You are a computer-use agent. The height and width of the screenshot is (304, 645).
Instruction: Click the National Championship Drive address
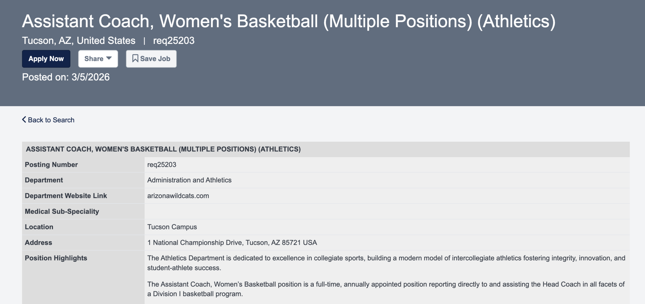coord(232,242)
